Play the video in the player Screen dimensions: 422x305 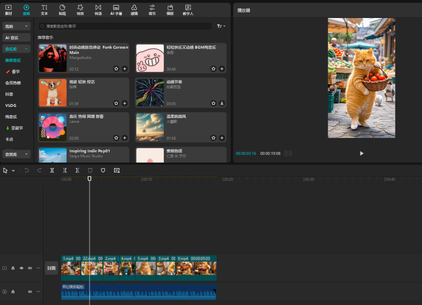[361, 153]
